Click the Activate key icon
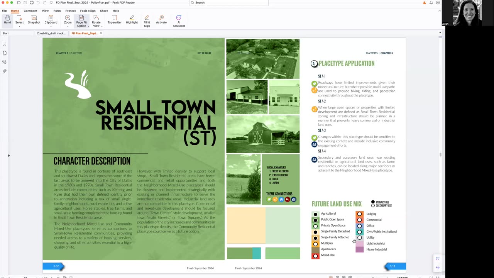494x278 pixels. [x=161, y=18]
